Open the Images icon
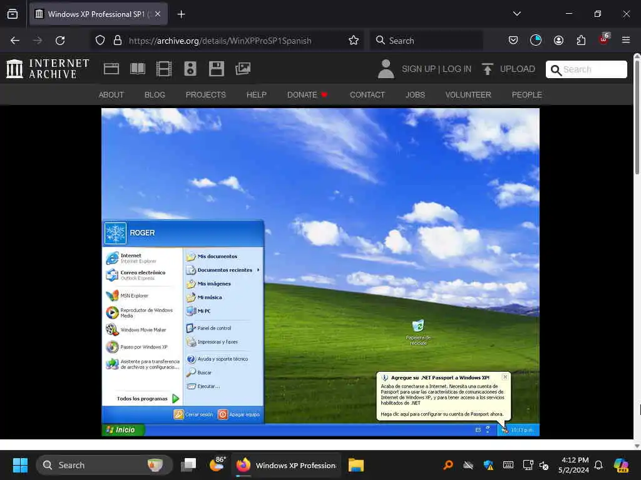 243,69
